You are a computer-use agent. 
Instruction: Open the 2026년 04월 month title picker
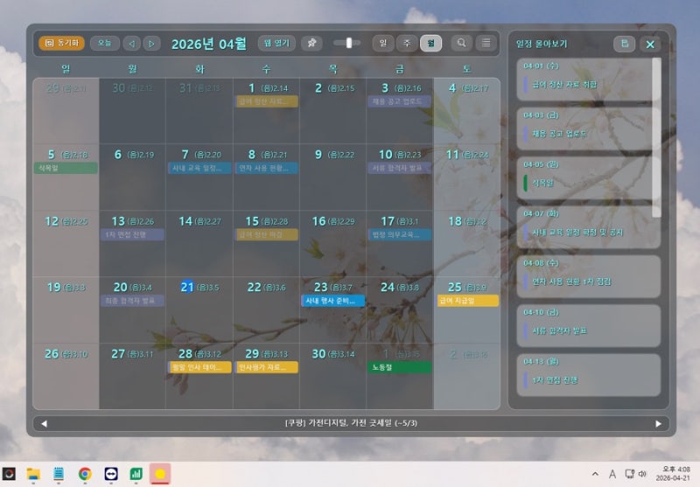tap(209, 44)
